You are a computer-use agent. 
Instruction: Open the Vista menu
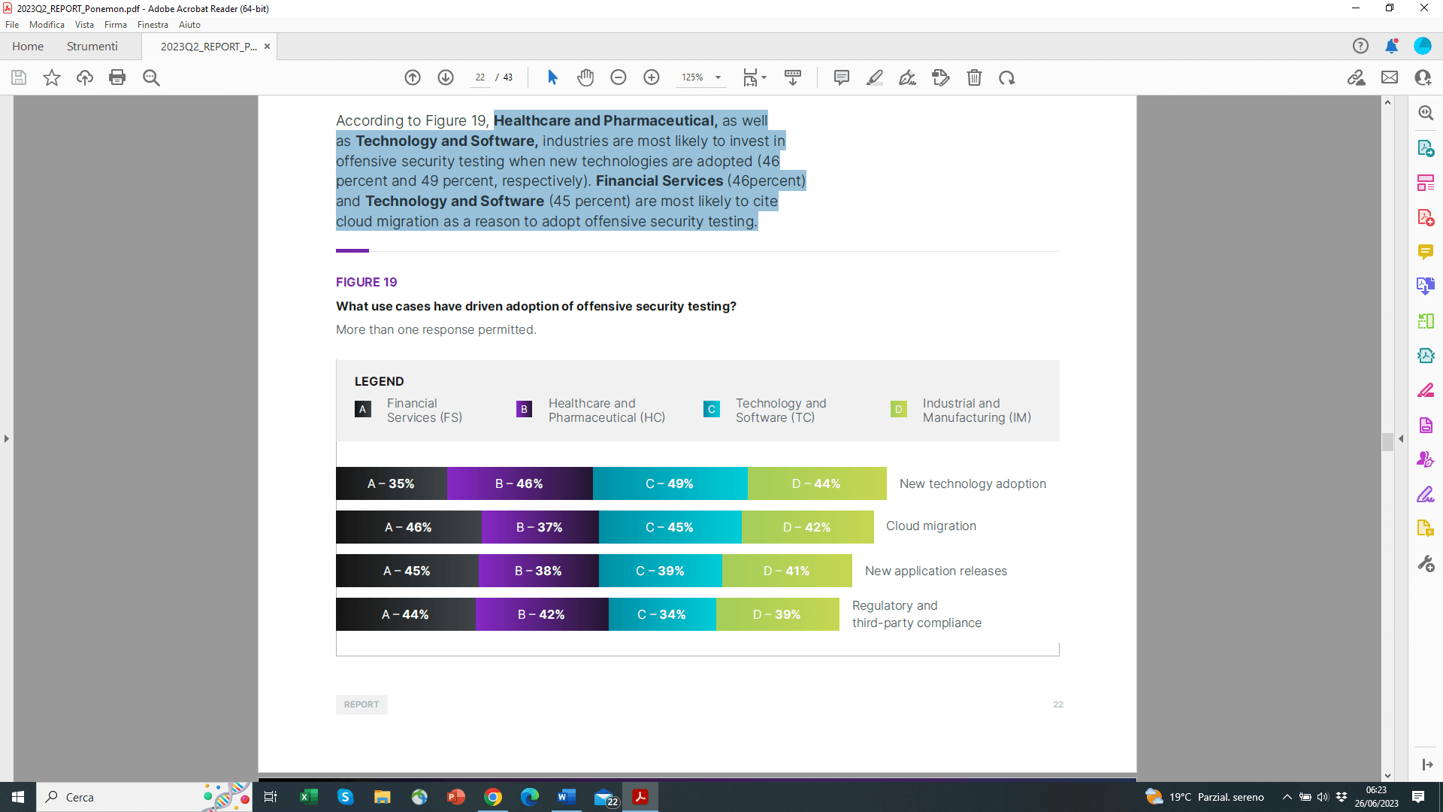(84, 25)
